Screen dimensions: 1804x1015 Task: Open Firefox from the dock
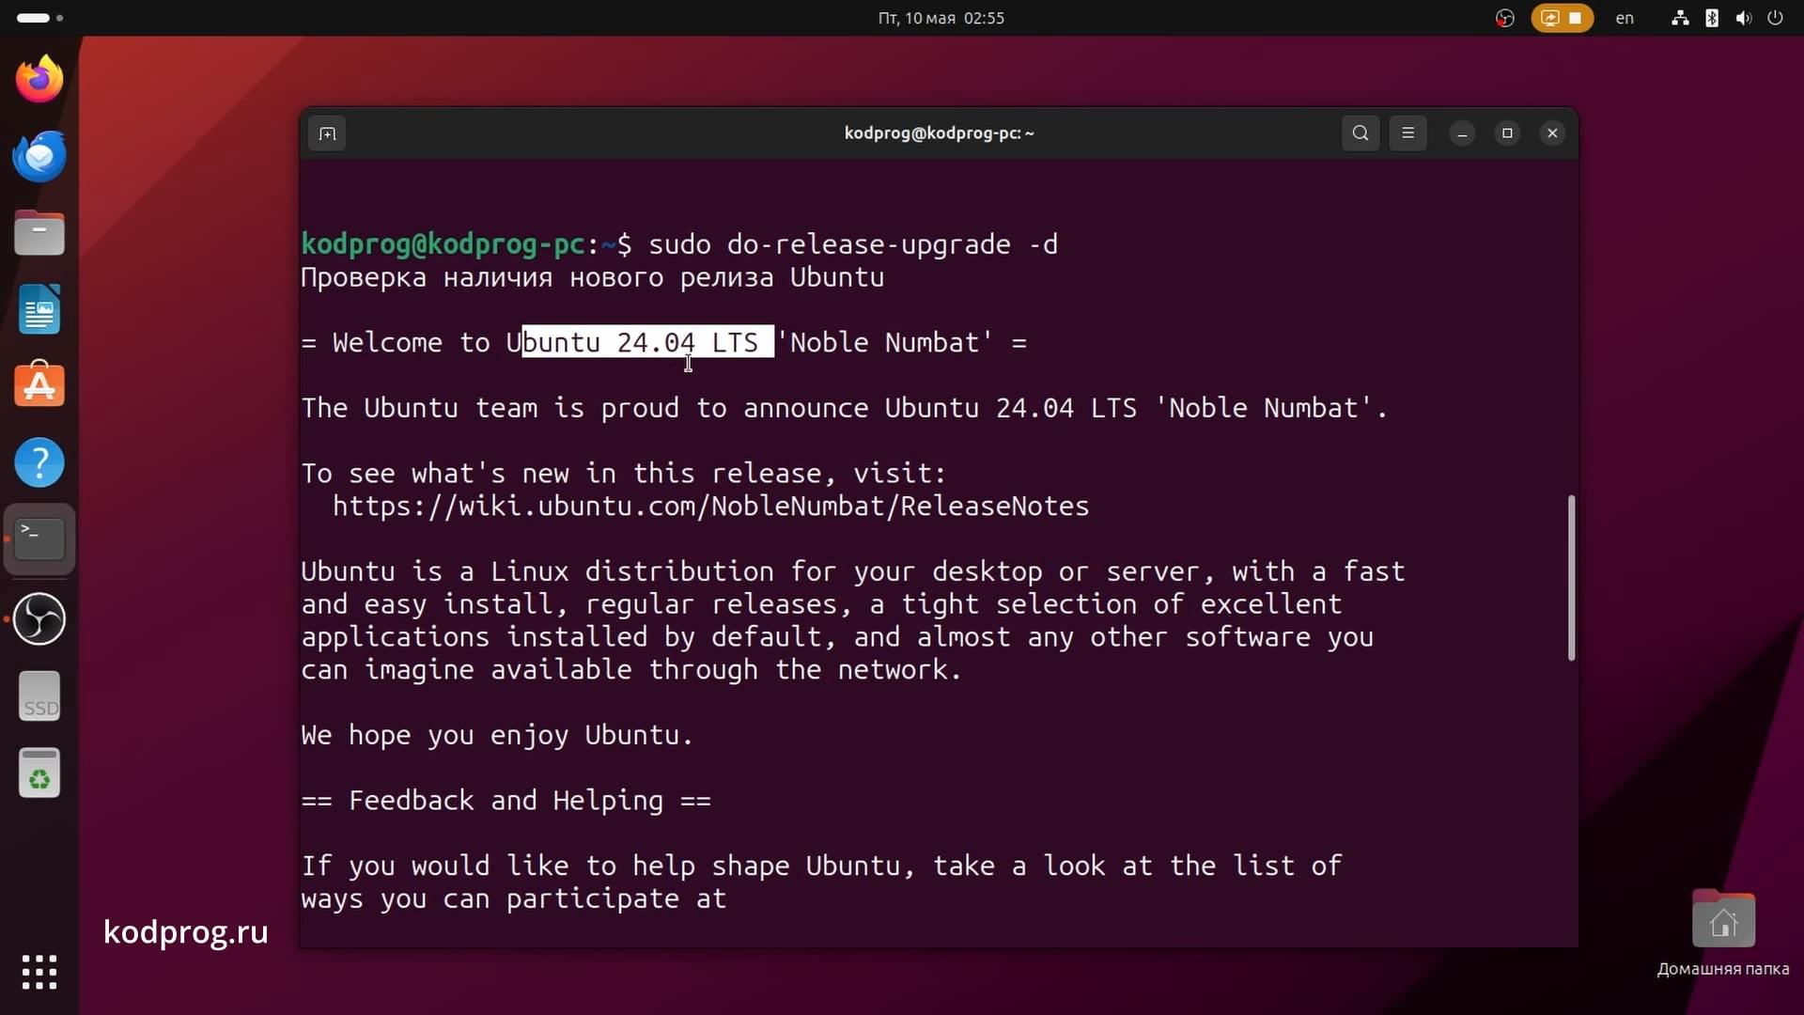(39, 79)
